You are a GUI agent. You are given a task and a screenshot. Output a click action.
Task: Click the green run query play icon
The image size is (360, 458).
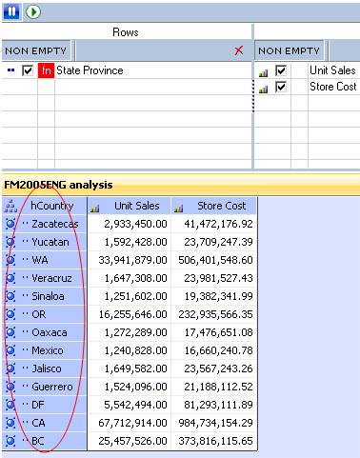pos(33,11)
